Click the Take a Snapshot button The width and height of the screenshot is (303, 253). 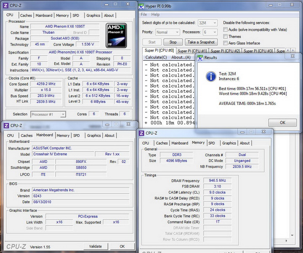(x=201, y=42)
